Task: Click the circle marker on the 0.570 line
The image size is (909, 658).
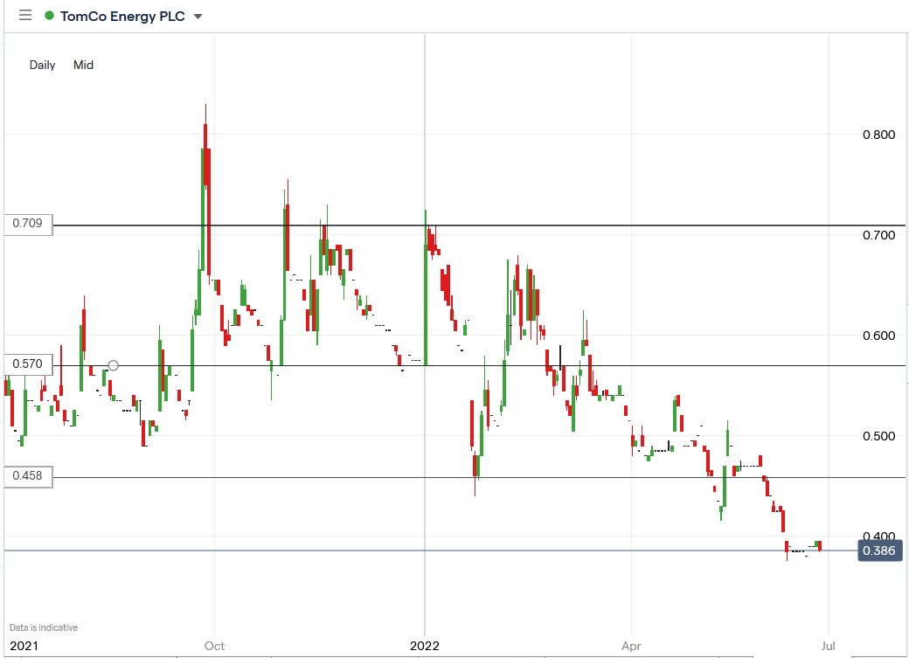Action: click(x=112, y=365)
